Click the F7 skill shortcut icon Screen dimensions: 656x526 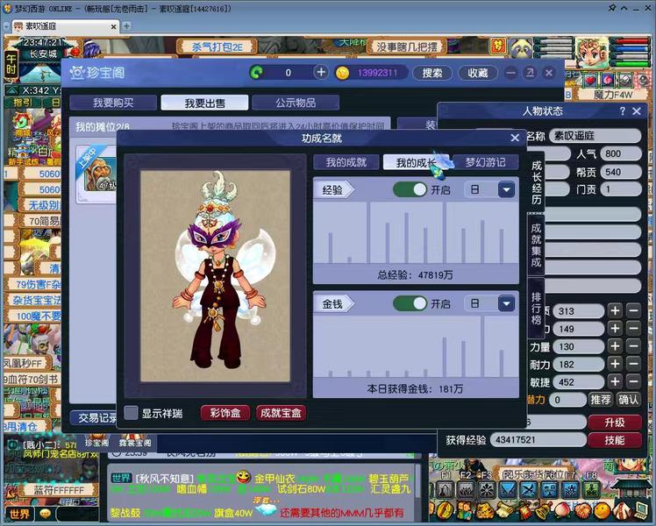pyautogui.click(x=571, y=490)
